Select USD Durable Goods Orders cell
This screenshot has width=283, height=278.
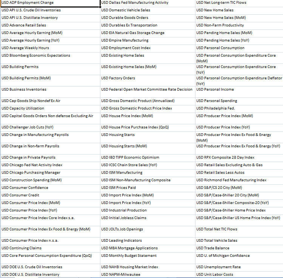(x=148, y=19)
